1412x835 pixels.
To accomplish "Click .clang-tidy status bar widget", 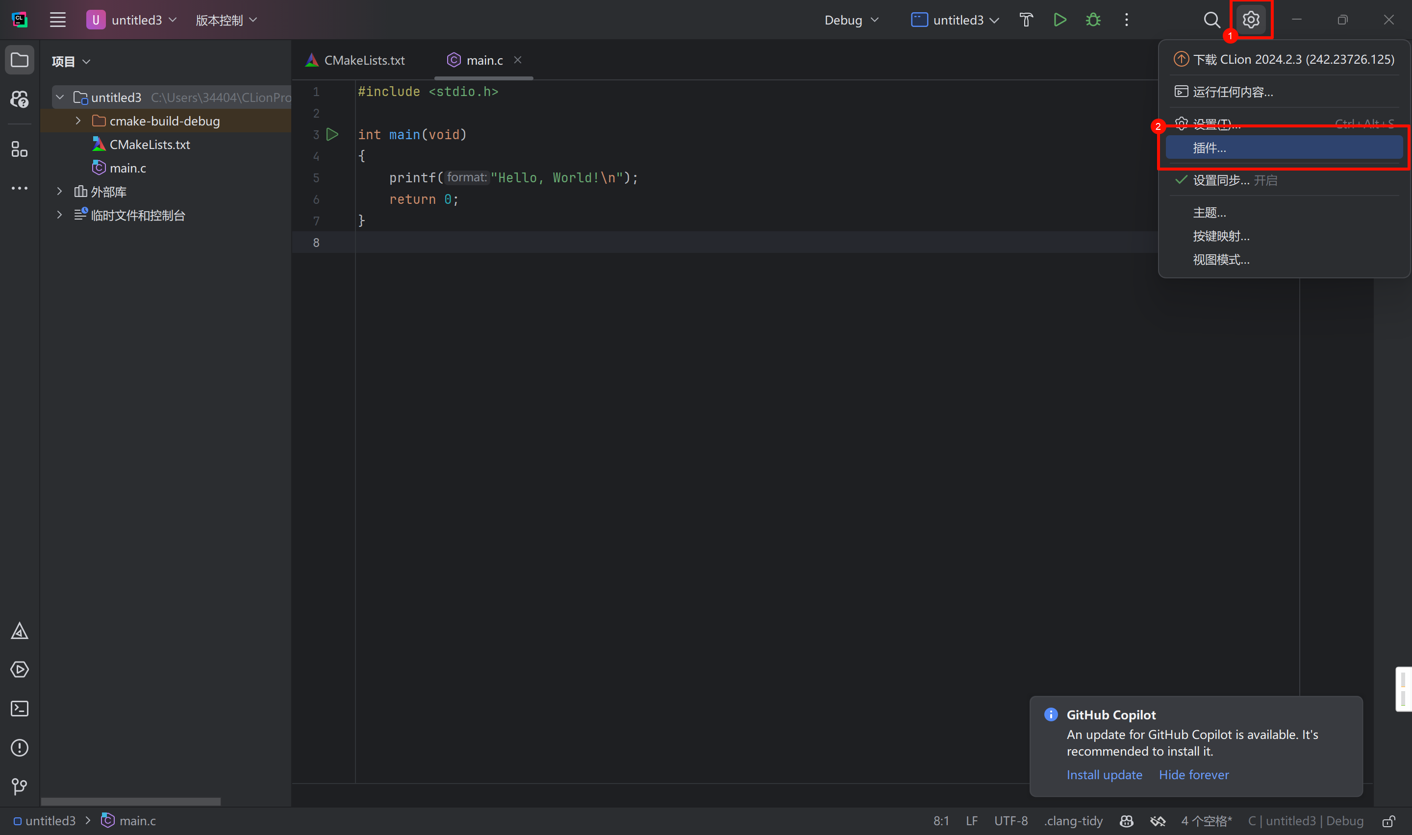I will [1074, 821].
